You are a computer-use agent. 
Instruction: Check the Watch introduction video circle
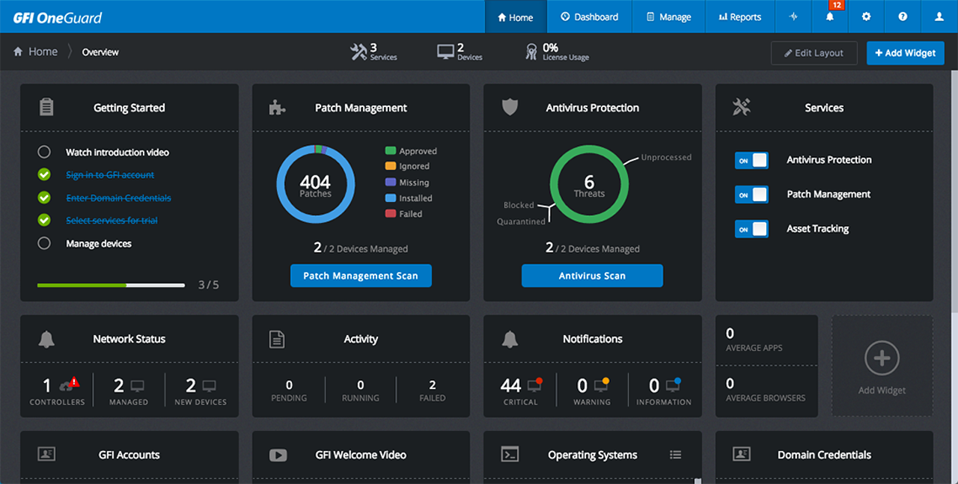coord(44,152)
